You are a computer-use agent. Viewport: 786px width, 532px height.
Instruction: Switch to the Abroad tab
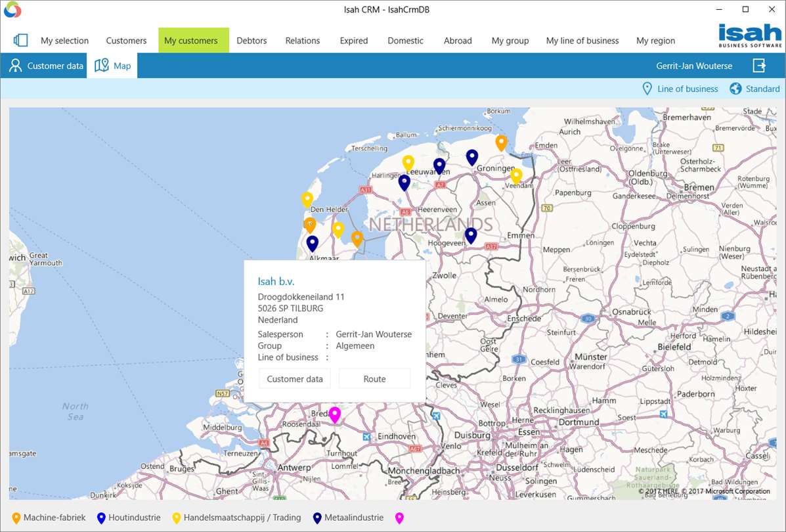[458, 41]
